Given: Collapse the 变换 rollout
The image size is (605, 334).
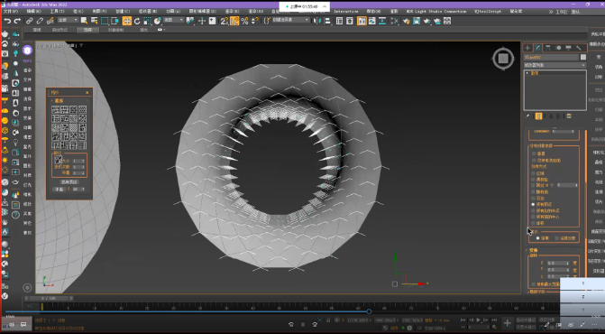Looking at the screenshot, I should [x=533, y=250].
